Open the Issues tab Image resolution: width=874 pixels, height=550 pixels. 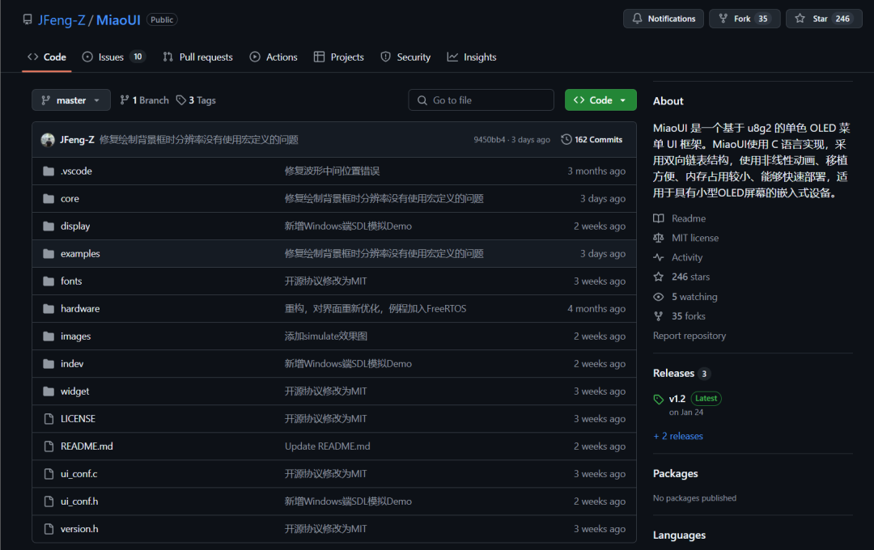pyautogui.click(x=113, y=57)
